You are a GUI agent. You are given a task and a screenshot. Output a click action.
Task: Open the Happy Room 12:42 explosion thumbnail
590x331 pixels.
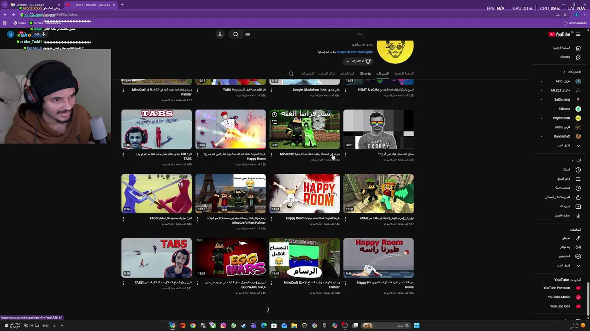tap(230, 129)
